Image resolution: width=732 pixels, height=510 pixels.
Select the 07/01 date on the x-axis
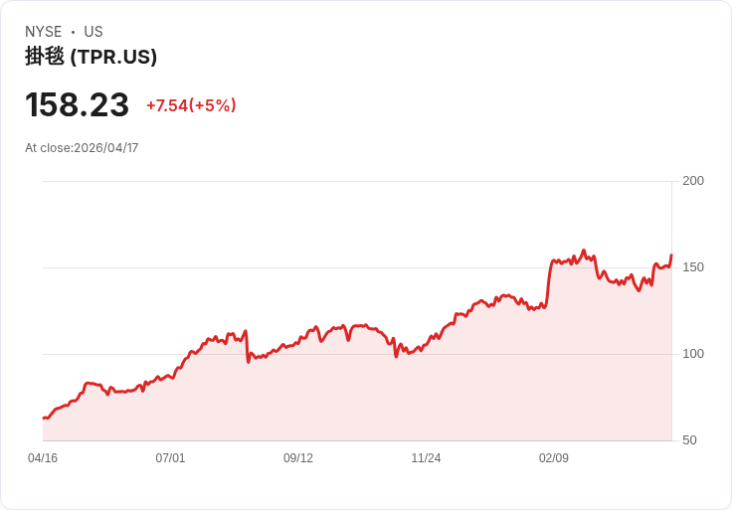point(170,458)
